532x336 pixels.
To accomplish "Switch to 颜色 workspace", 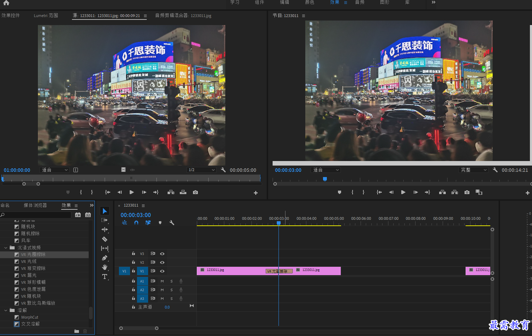I will tap(309, 2).
